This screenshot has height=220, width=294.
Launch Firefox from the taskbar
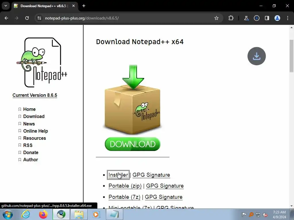click(x=43, y=214)
